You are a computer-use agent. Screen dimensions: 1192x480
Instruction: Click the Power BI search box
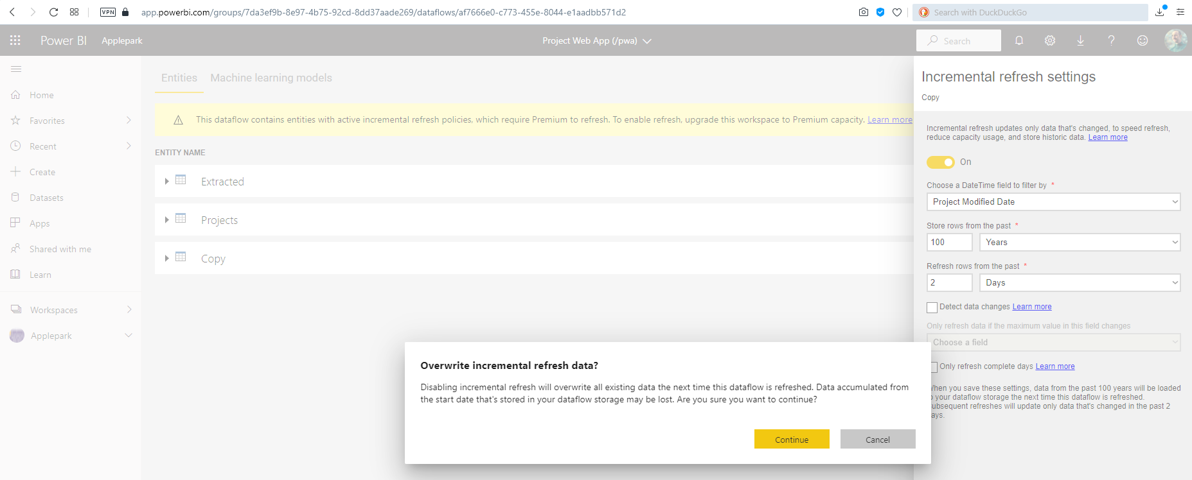coord(959,40)
